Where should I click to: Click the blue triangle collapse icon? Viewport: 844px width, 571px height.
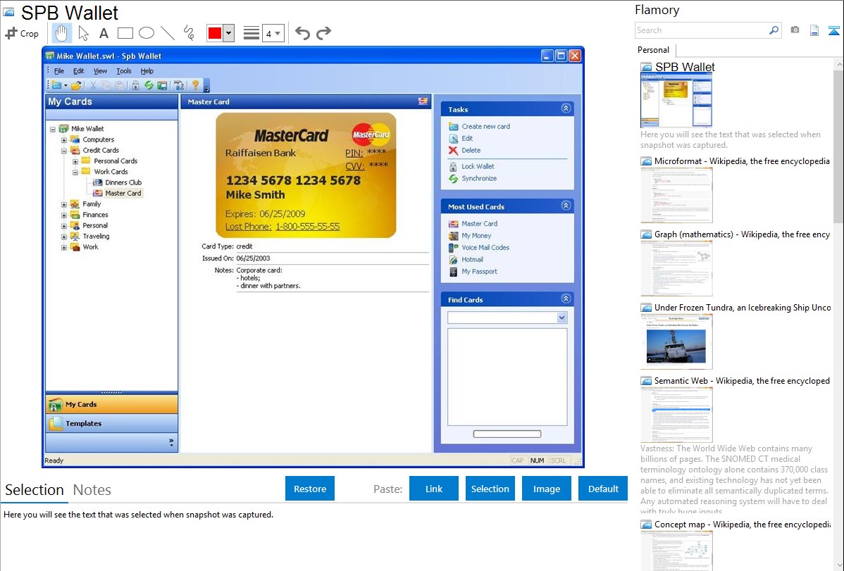pyautogui.click(x=833, y=30)
